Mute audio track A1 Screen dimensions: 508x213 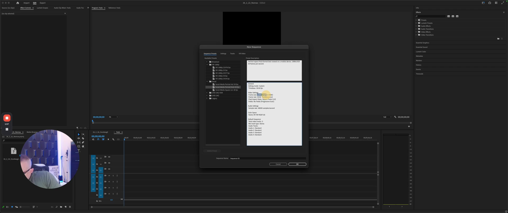109,176
